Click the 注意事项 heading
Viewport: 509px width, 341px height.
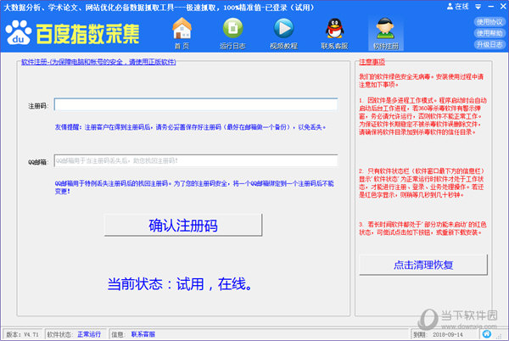[372, 62]
